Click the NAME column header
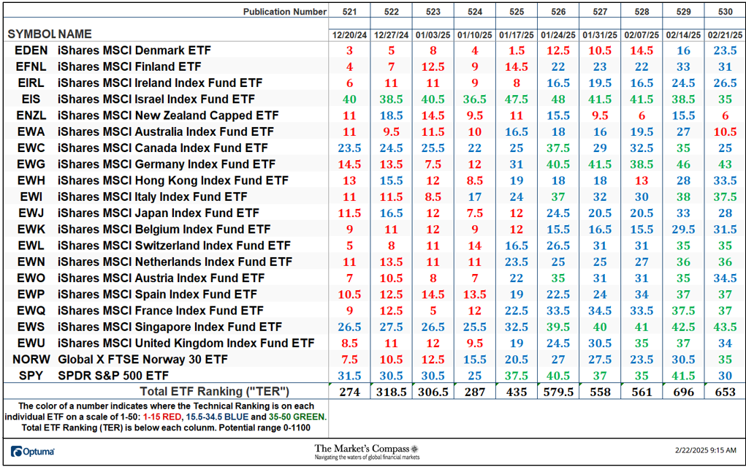 (73, 34)
